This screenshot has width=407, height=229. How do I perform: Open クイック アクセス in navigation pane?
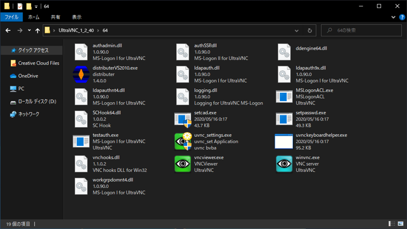click(32, 50)
